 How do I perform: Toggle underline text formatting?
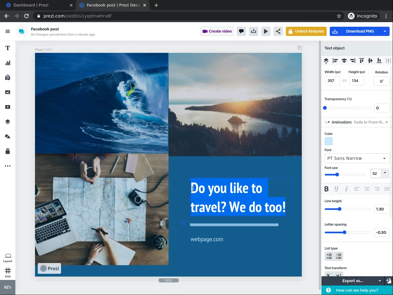pos(336,189)
